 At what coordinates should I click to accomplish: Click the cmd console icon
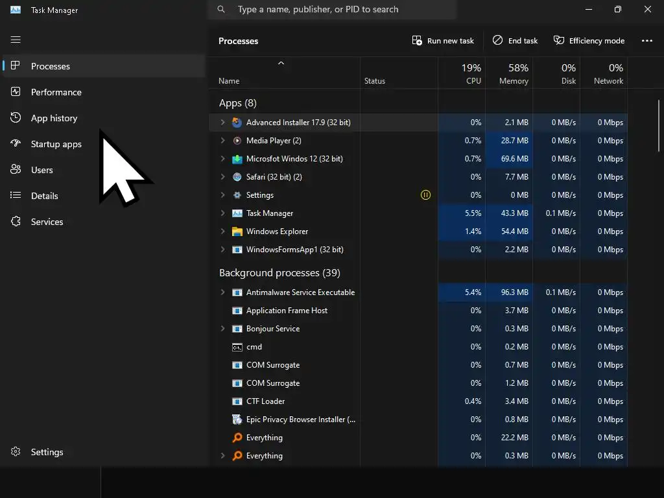tap(237, 348)
